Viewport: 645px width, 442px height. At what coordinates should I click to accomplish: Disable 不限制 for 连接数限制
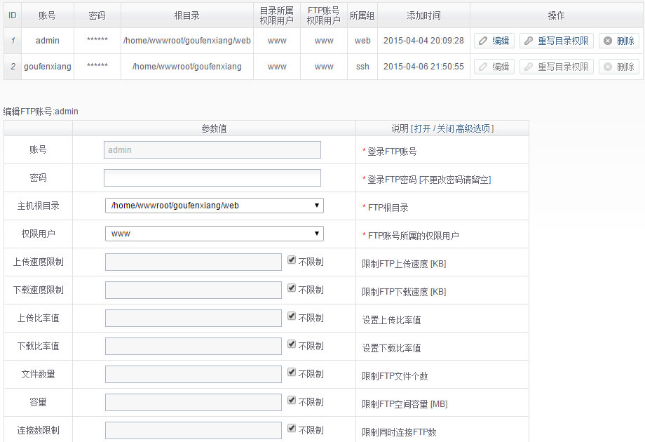coord(292,429)
